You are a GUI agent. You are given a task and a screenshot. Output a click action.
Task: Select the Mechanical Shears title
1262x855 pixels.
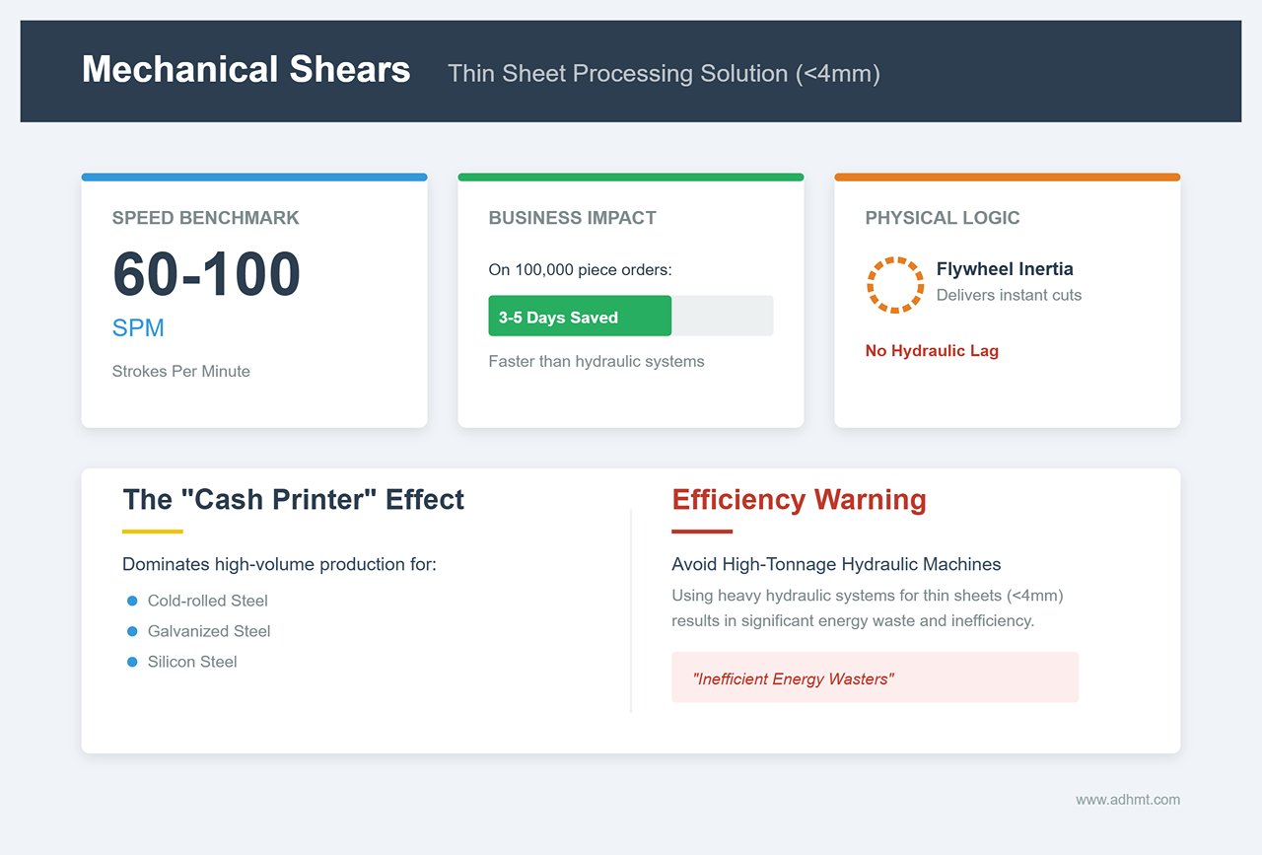pos(246,70)
